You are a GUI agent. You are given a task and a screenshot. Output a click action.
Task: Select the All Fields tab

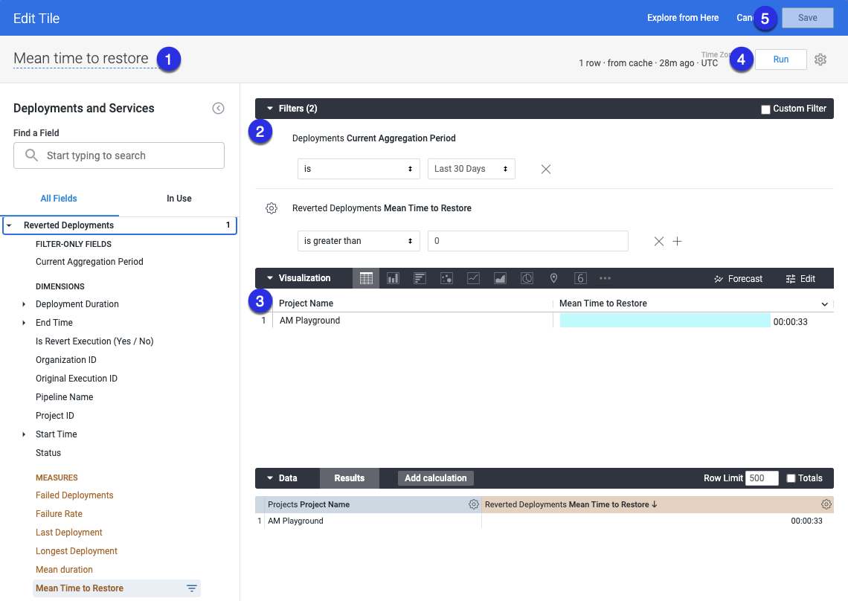tap(59, 199)
